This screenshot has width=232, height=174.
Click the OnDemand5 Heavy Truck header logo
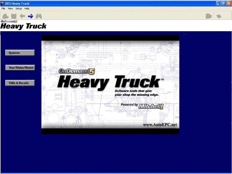pyautogui.click(x=23, y=25)
